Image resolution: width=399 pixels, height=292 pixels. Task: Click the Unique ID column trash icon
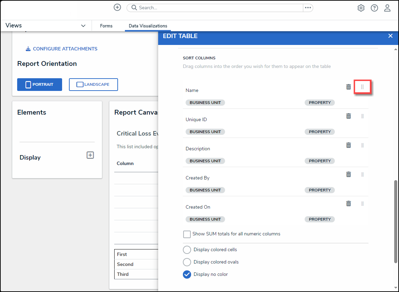348,116
